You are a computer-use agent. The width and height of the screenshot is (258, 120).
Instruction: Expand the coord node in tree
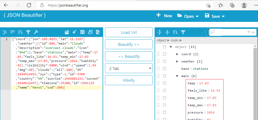(177, 54)
